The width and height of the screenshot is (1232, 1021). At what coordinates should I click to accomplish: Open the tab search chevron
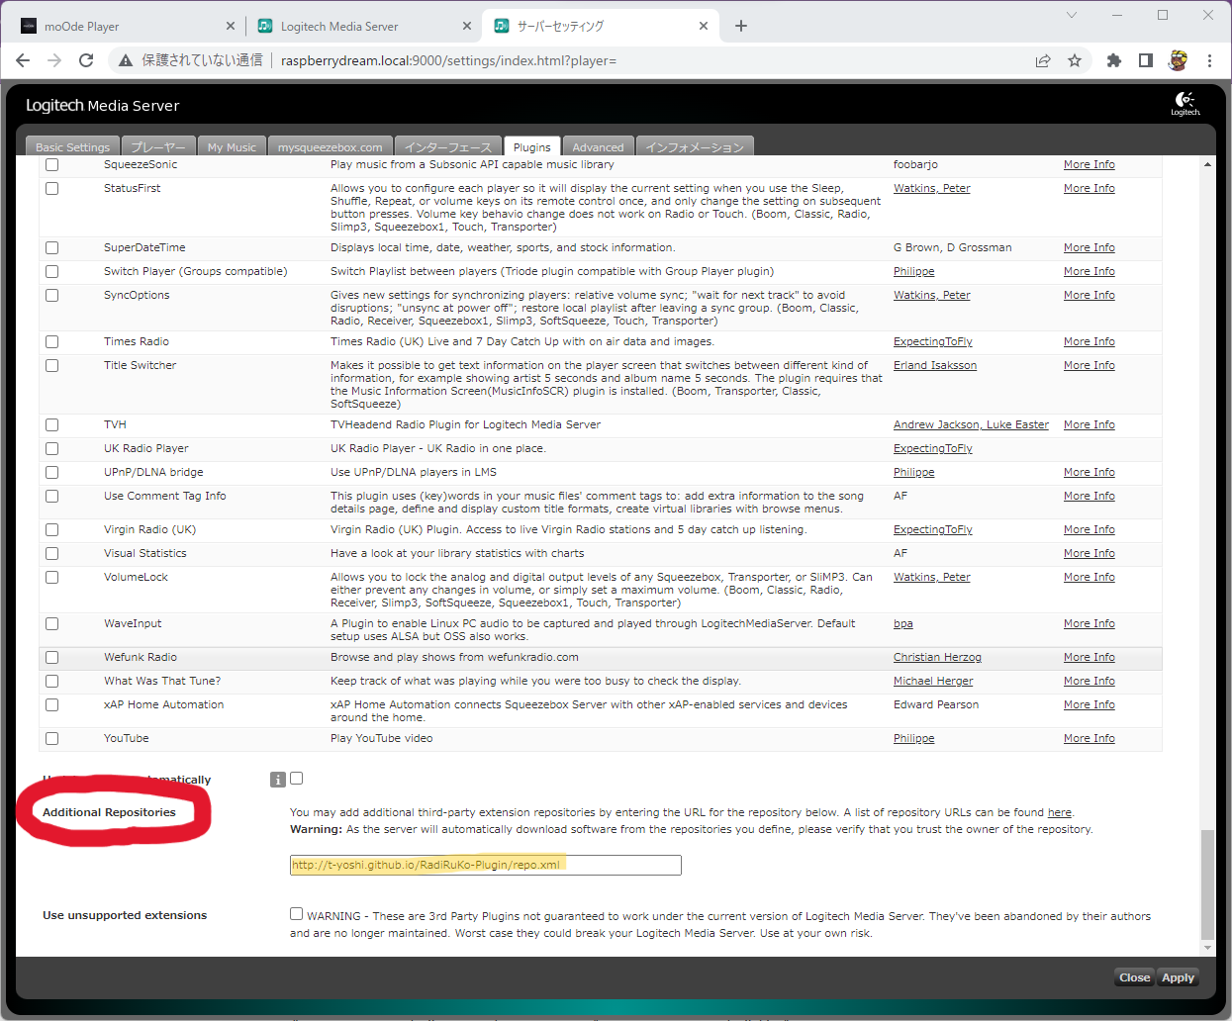tap(1072, 15)
